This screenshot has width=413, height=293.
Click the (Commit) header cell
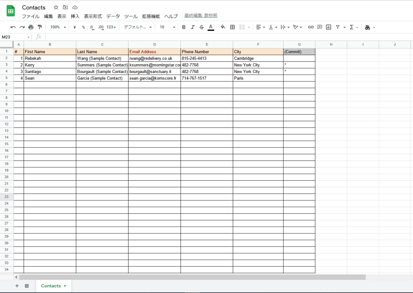click(x=299, y=52)
